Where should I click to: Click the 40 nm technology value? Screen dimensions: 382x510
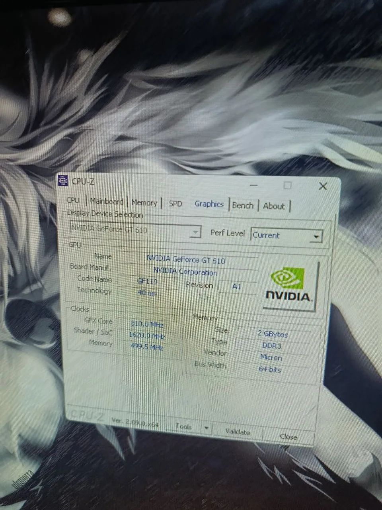[x=147, y=293]
